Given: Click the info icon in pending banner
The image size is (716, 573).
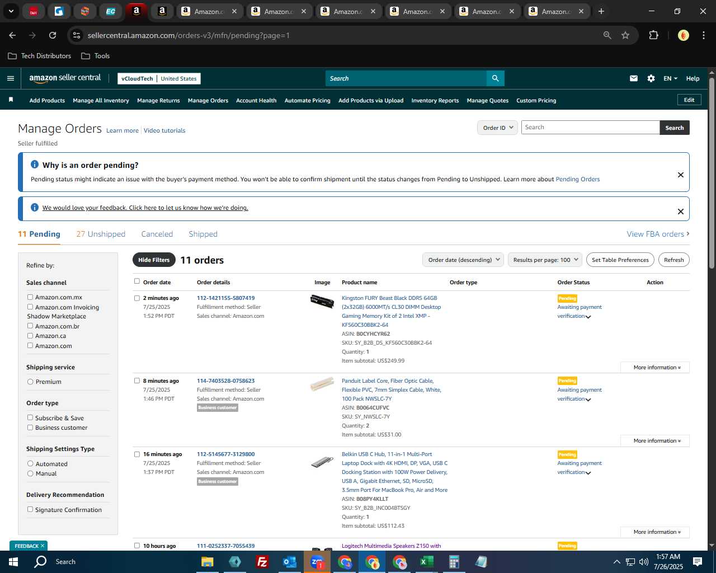Looking at the screenshot, I should [x=35, y=165].
